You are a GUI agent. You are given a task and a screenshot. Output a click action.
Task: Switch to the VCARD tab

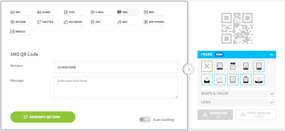tap(46, 12)
